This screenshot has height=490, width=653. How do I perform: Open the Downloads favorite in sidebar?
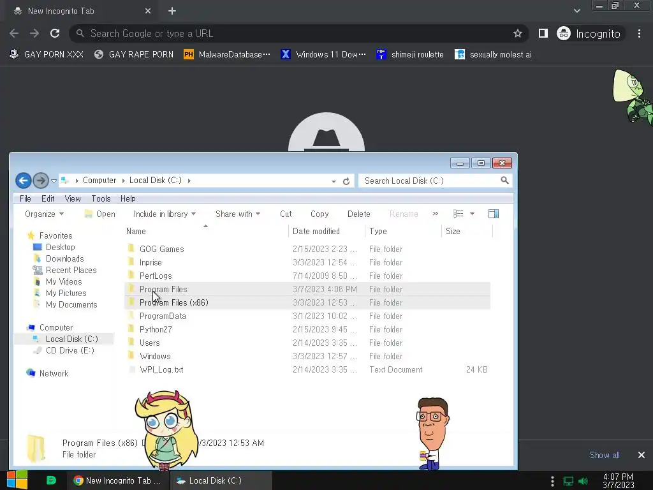(64, 259)
